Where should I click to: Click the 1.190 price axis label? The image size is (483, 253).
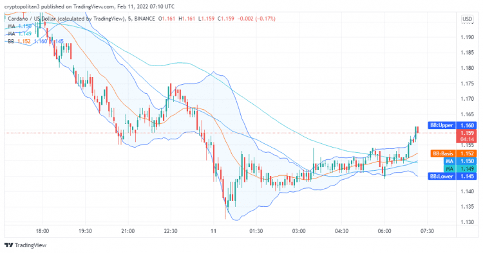(467, 37)
